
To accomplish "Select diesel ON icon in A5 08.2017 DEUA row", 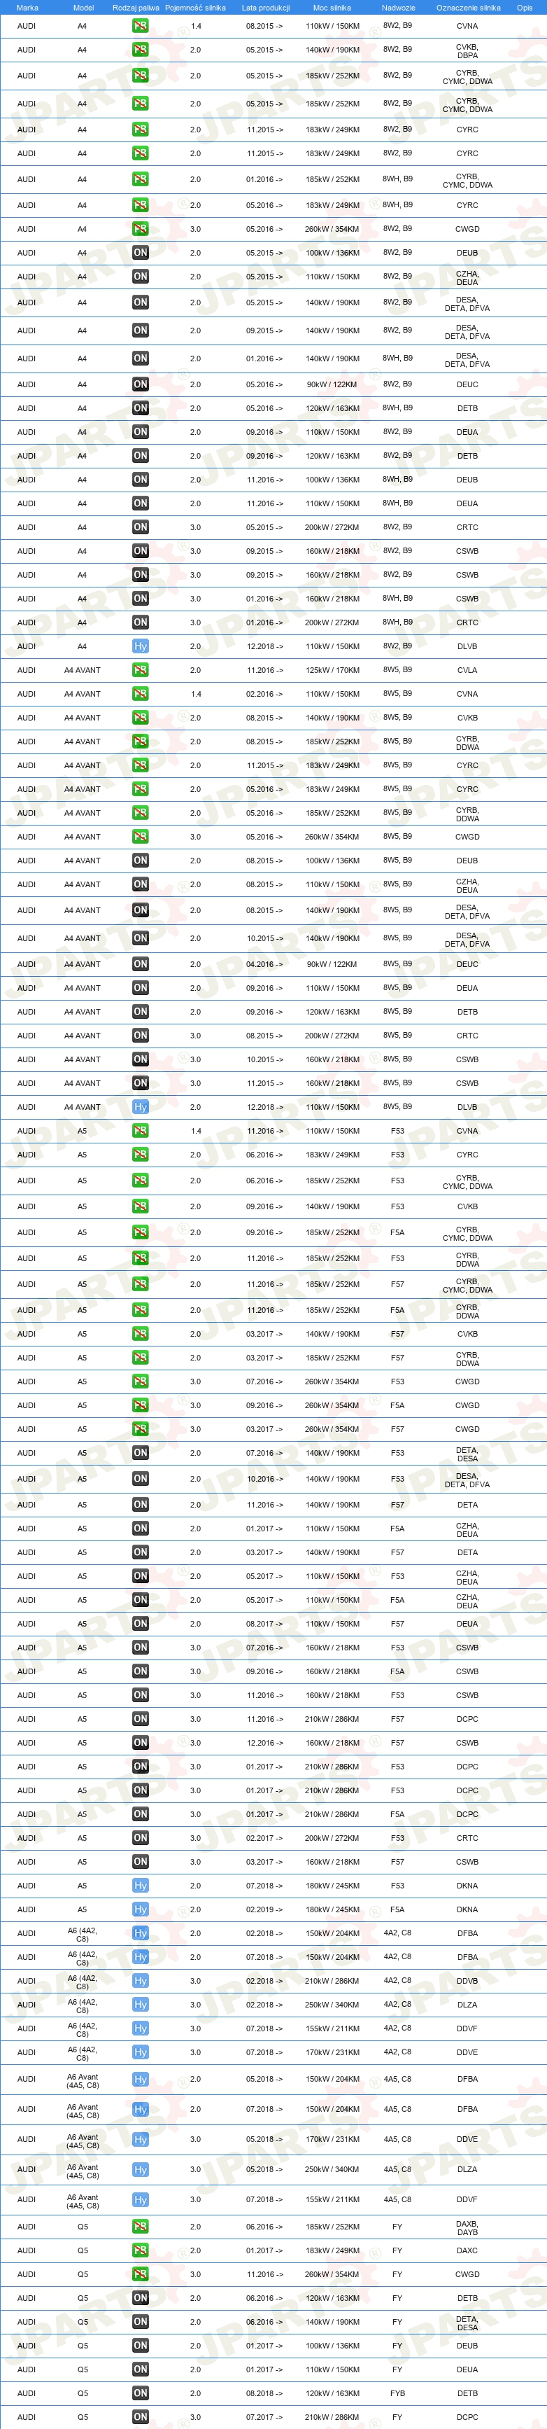I will pos(141,1624).
